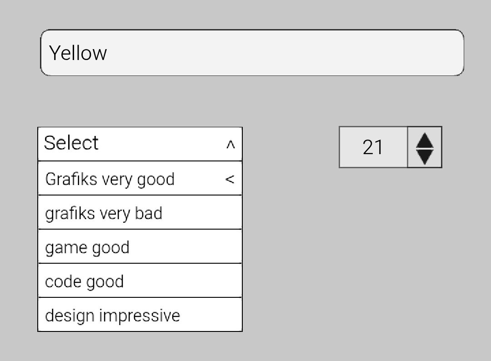Choose "code good" from the dropdown list

(x=85, y=281)
